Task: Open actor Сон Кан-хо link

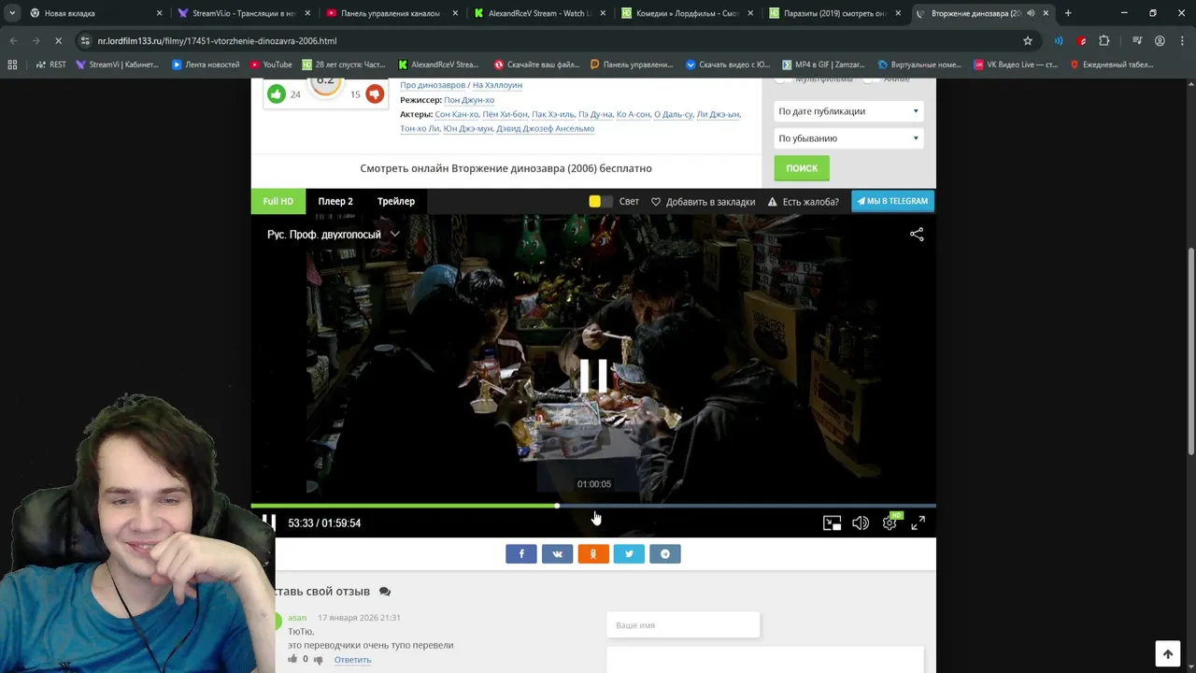Action: click(x=457, y=114)
